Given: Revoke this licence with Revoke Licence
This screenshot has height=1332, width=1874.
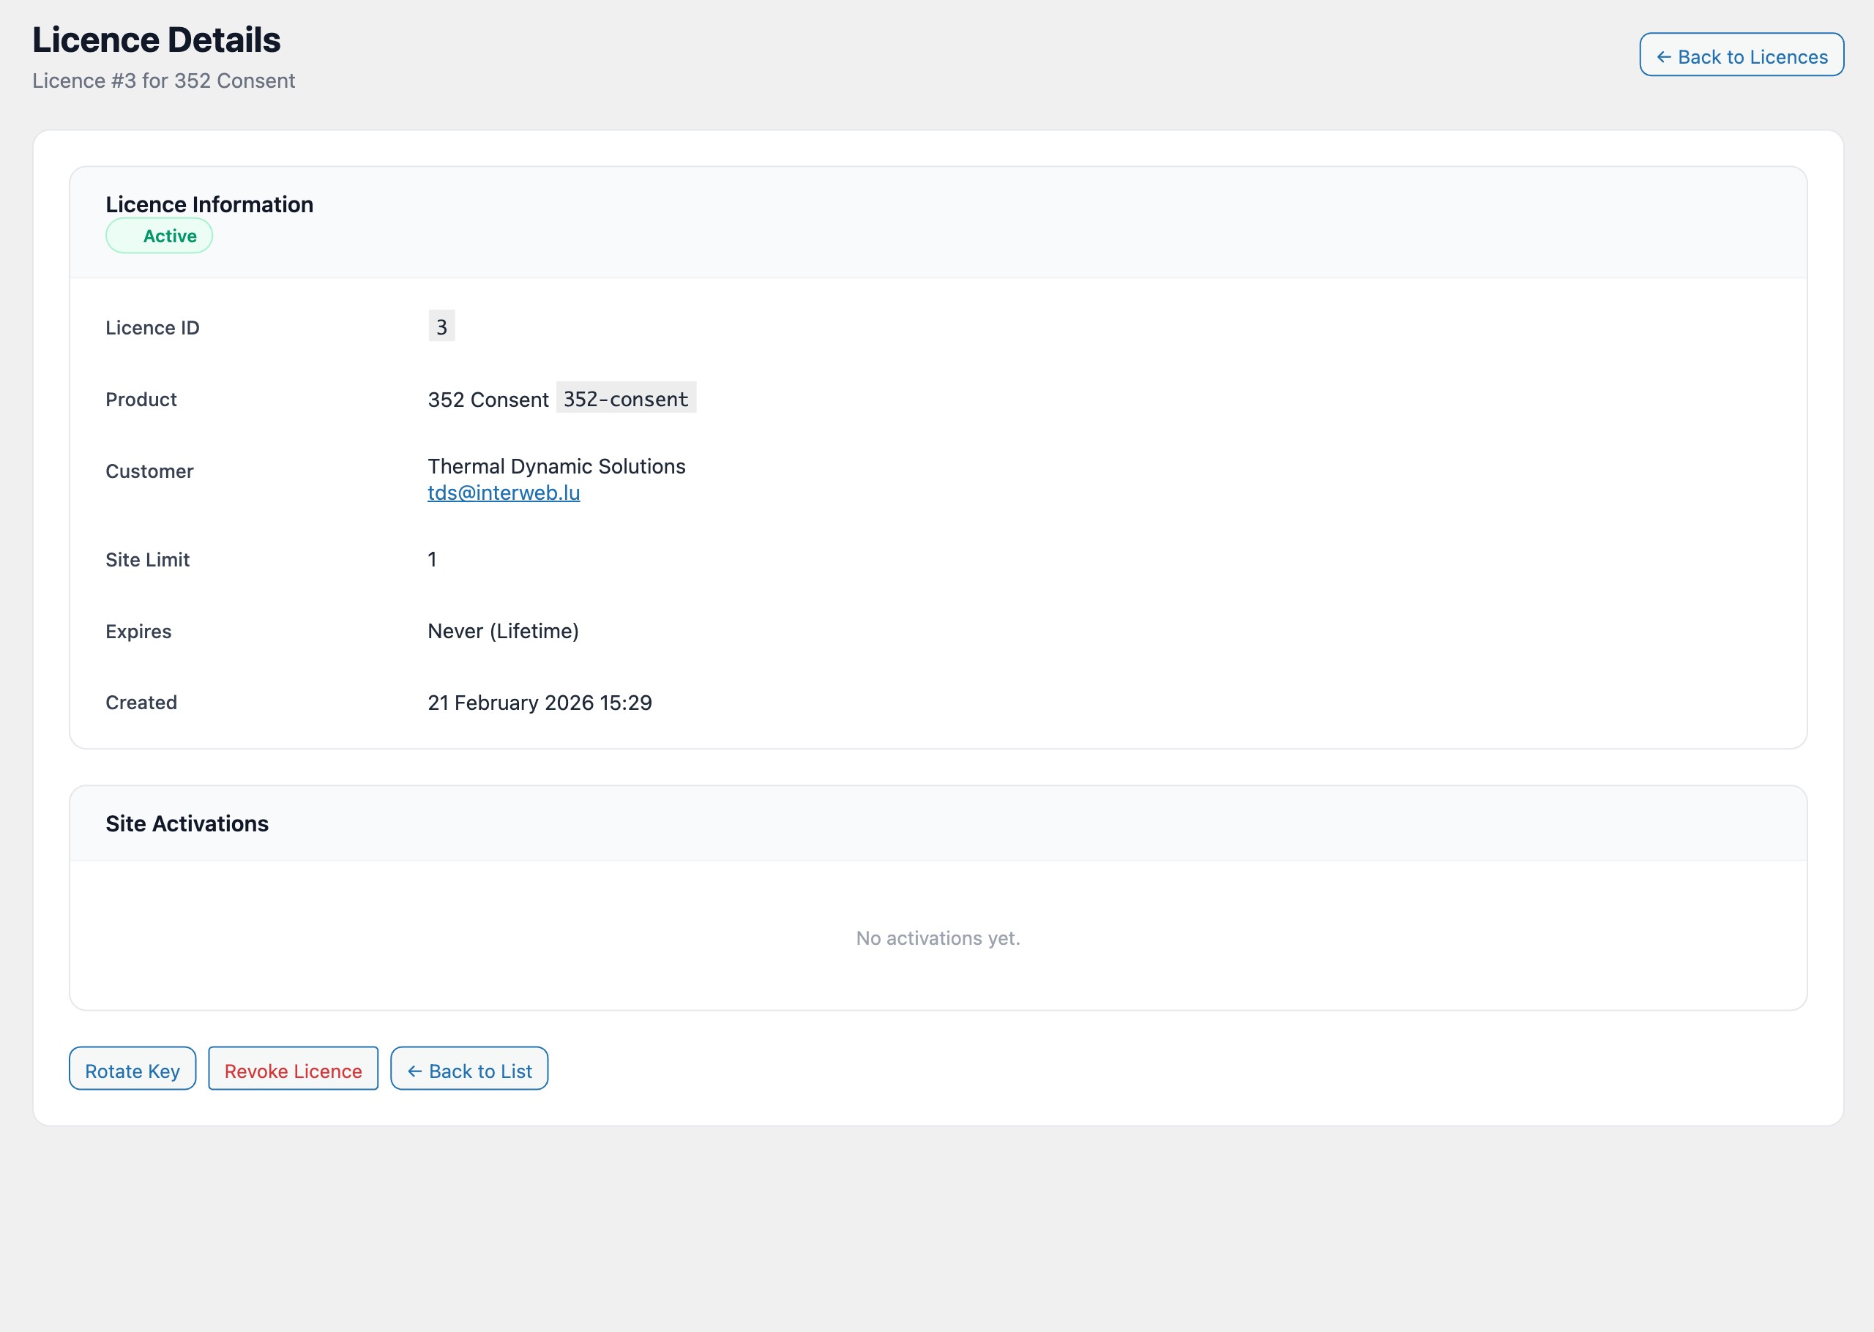Looking at the screenshot, I should (293, 1068).
